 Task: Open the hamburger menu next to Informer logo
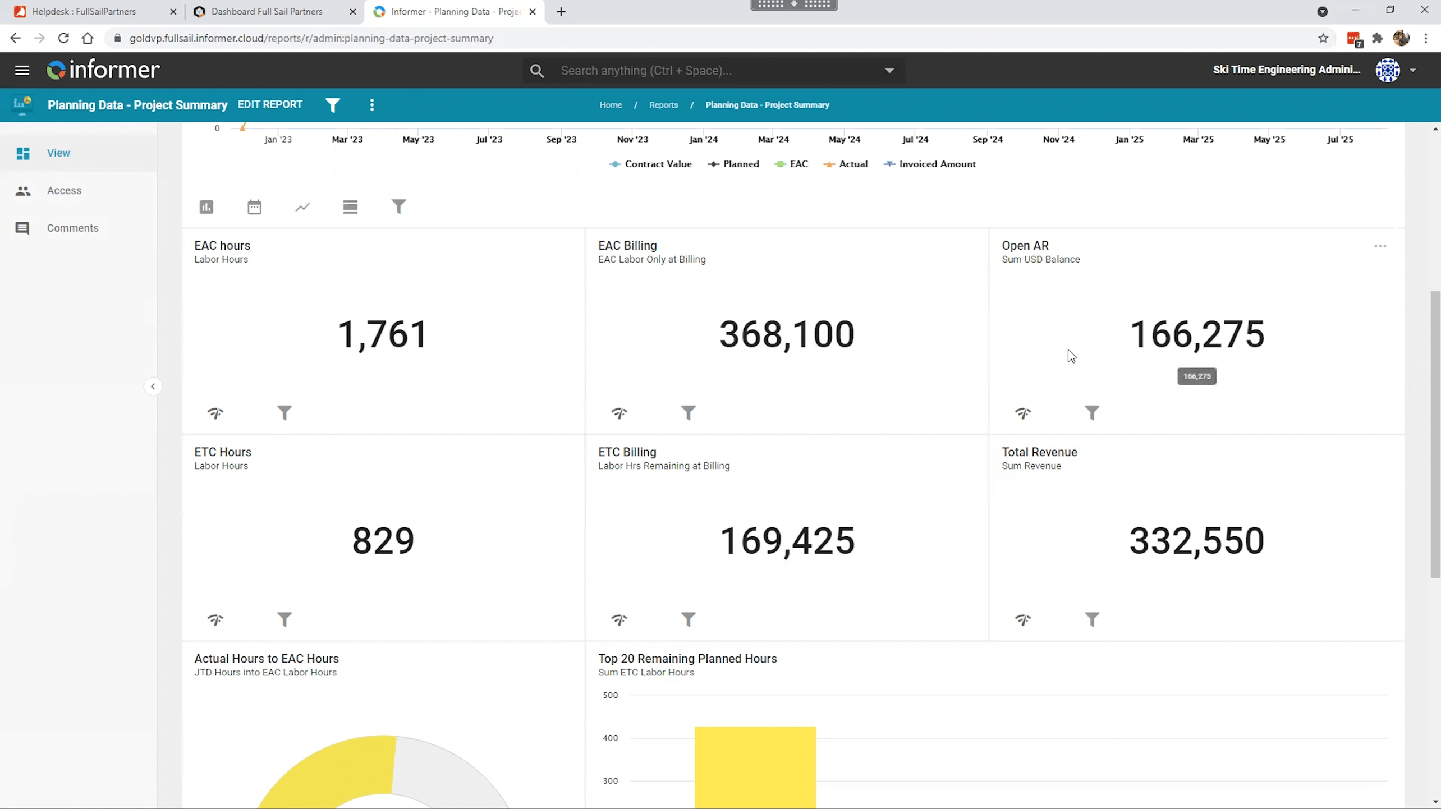(x=22, y=70)
